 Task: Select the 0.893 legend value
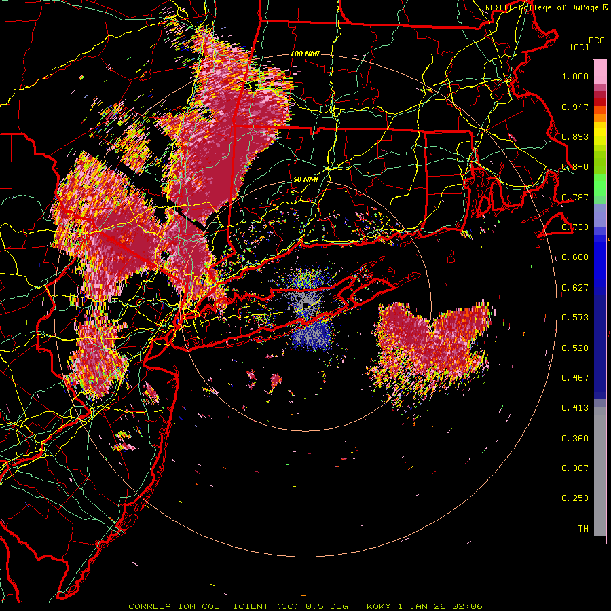click(x=575, y=136)
